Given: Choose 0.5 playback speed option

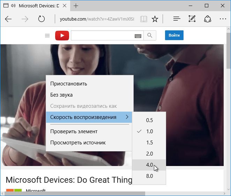Looking at the screenshot, I should coord(149,120).
